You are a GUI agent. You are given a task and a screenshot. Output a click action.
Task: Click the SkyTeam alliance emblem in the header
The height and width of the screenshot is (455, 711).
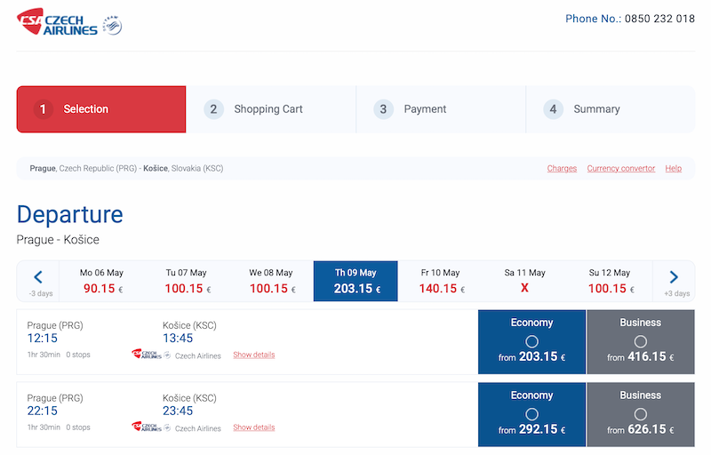[x=112, y=25]
